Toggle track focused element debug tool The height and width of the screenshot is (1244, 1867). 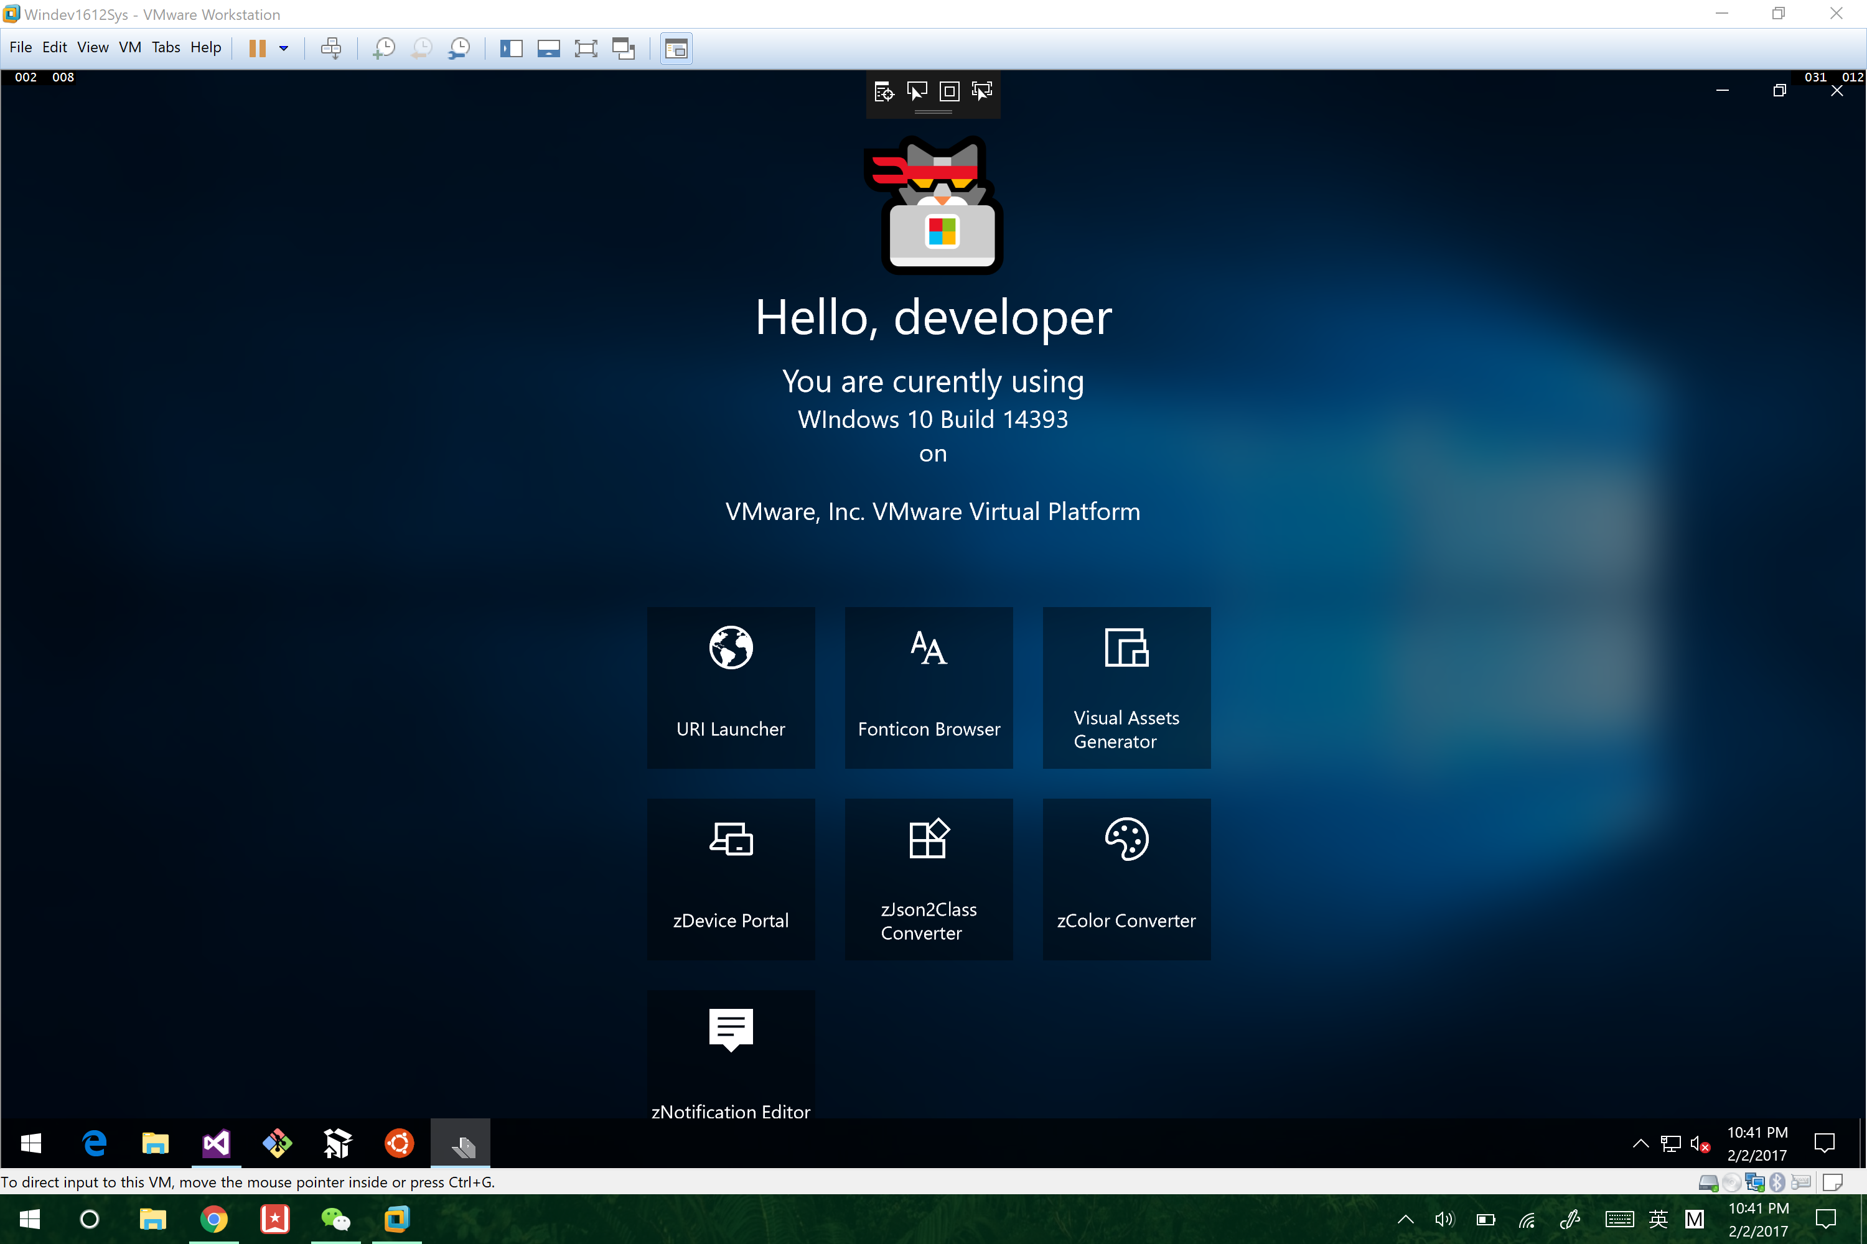[982, 92]
